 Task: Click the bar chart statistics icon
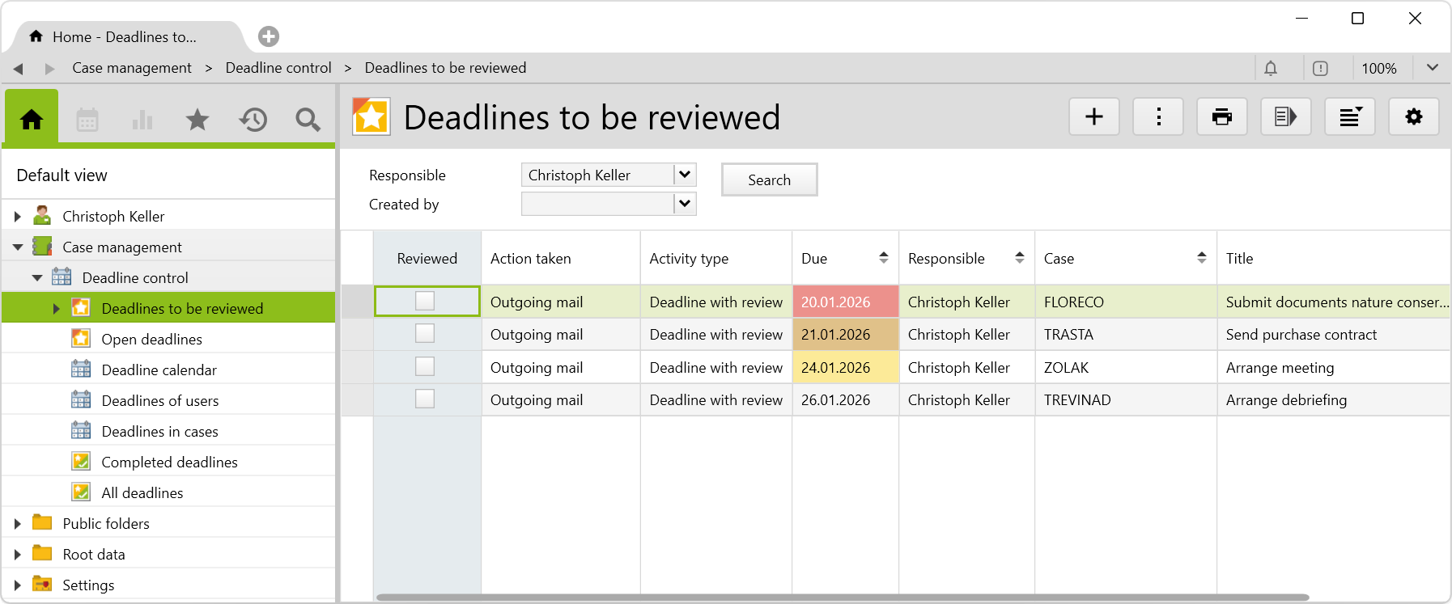point(142,120)
